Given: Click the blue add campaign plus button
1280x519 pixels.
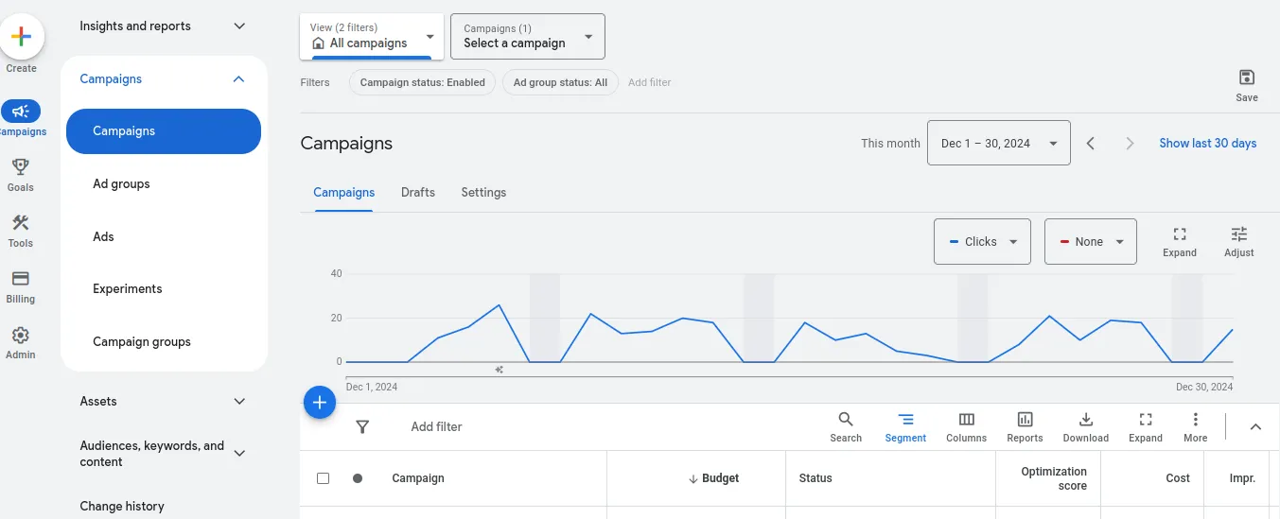Looking at the screenshot, I should pyautogui.click(x=320, y=403).
